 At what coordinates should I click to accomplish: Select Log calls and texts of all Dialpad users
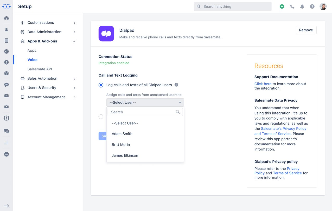coord(101,85)
